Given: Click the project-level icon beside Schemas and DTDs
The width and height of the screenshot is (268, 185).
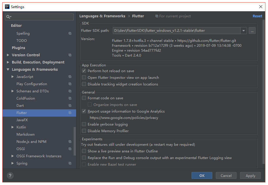Looking at the screenshot, I should click(x=70, y=91).
